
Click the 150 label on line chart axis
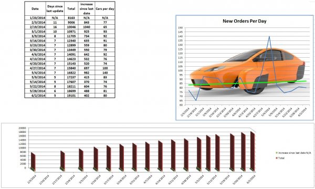(180, 28)
